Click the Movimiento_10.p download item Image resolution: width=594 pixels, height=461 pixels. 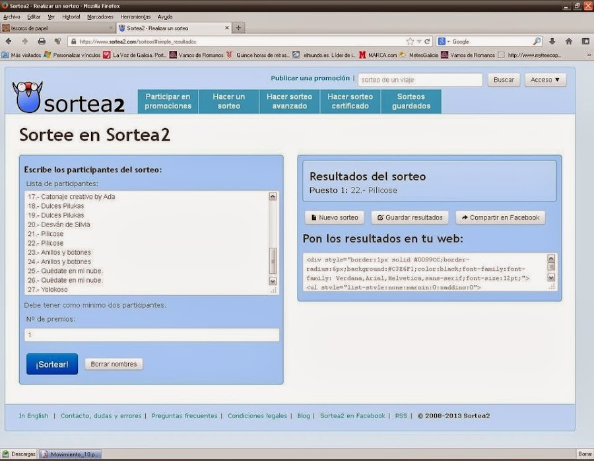tap(71, 454)
